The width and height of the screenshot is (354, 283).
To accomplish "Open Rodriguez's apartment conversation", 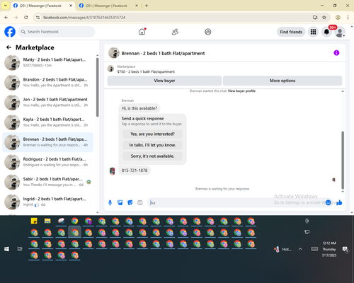I will tap(48, 162).
